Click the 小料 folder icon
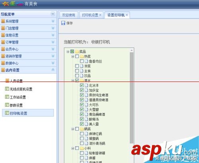This screenshot has height=163, width=199. [x=82, y=148]
